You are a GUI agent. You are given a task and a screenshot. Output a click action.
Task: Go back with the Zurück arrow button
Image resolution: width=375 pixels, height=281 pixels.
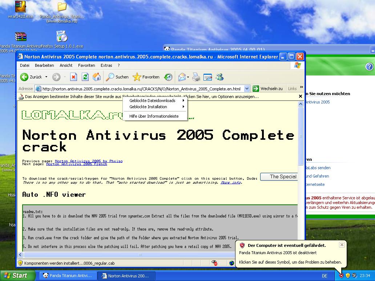[24, 77]
